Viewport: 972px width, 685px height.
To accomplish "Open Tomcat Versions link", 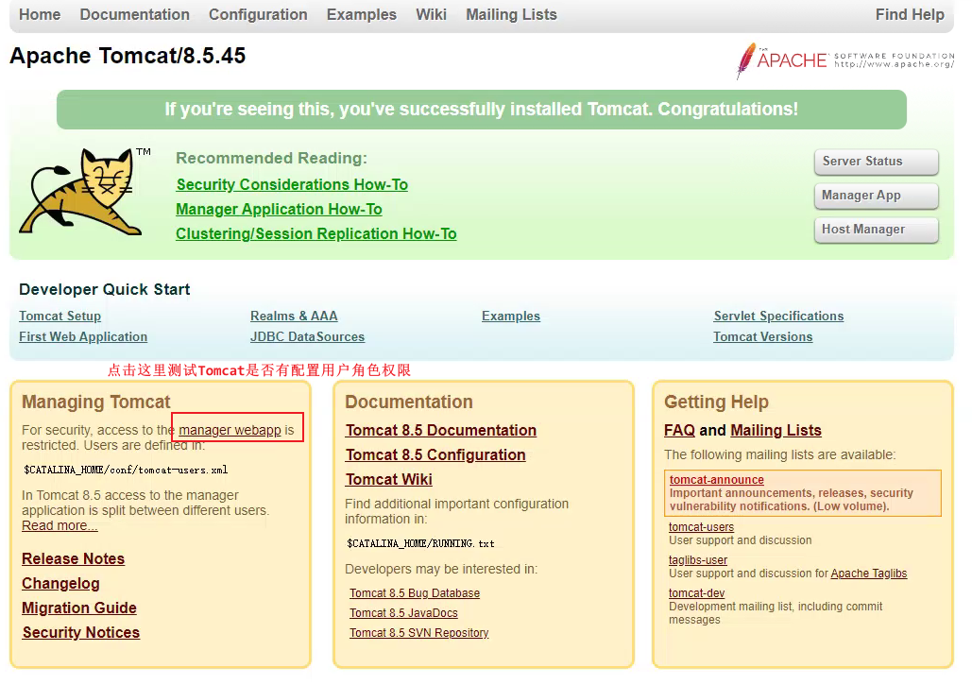I will (x=763, y=336).
